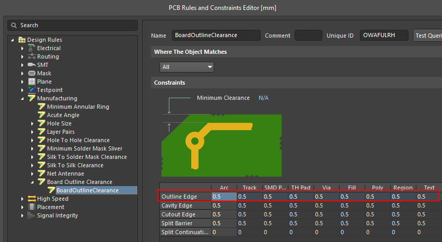Click the Name field BoardOutlineClearance

(216, 35)
